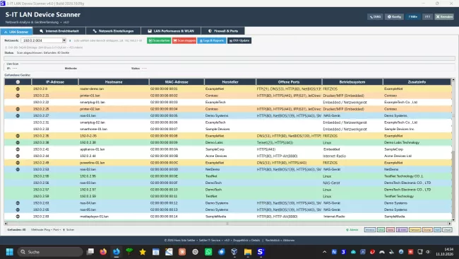459x259 pixels.
Task: Open the Windows Start menu
Action: point(10,252)
